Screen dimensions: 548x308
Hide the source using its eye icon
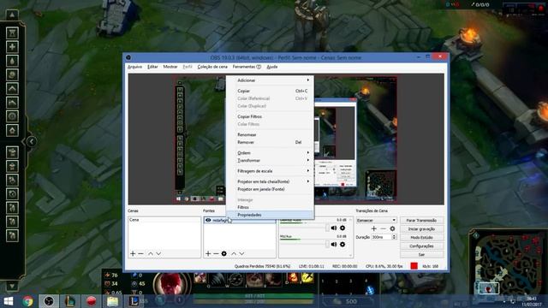coord(208,221)
